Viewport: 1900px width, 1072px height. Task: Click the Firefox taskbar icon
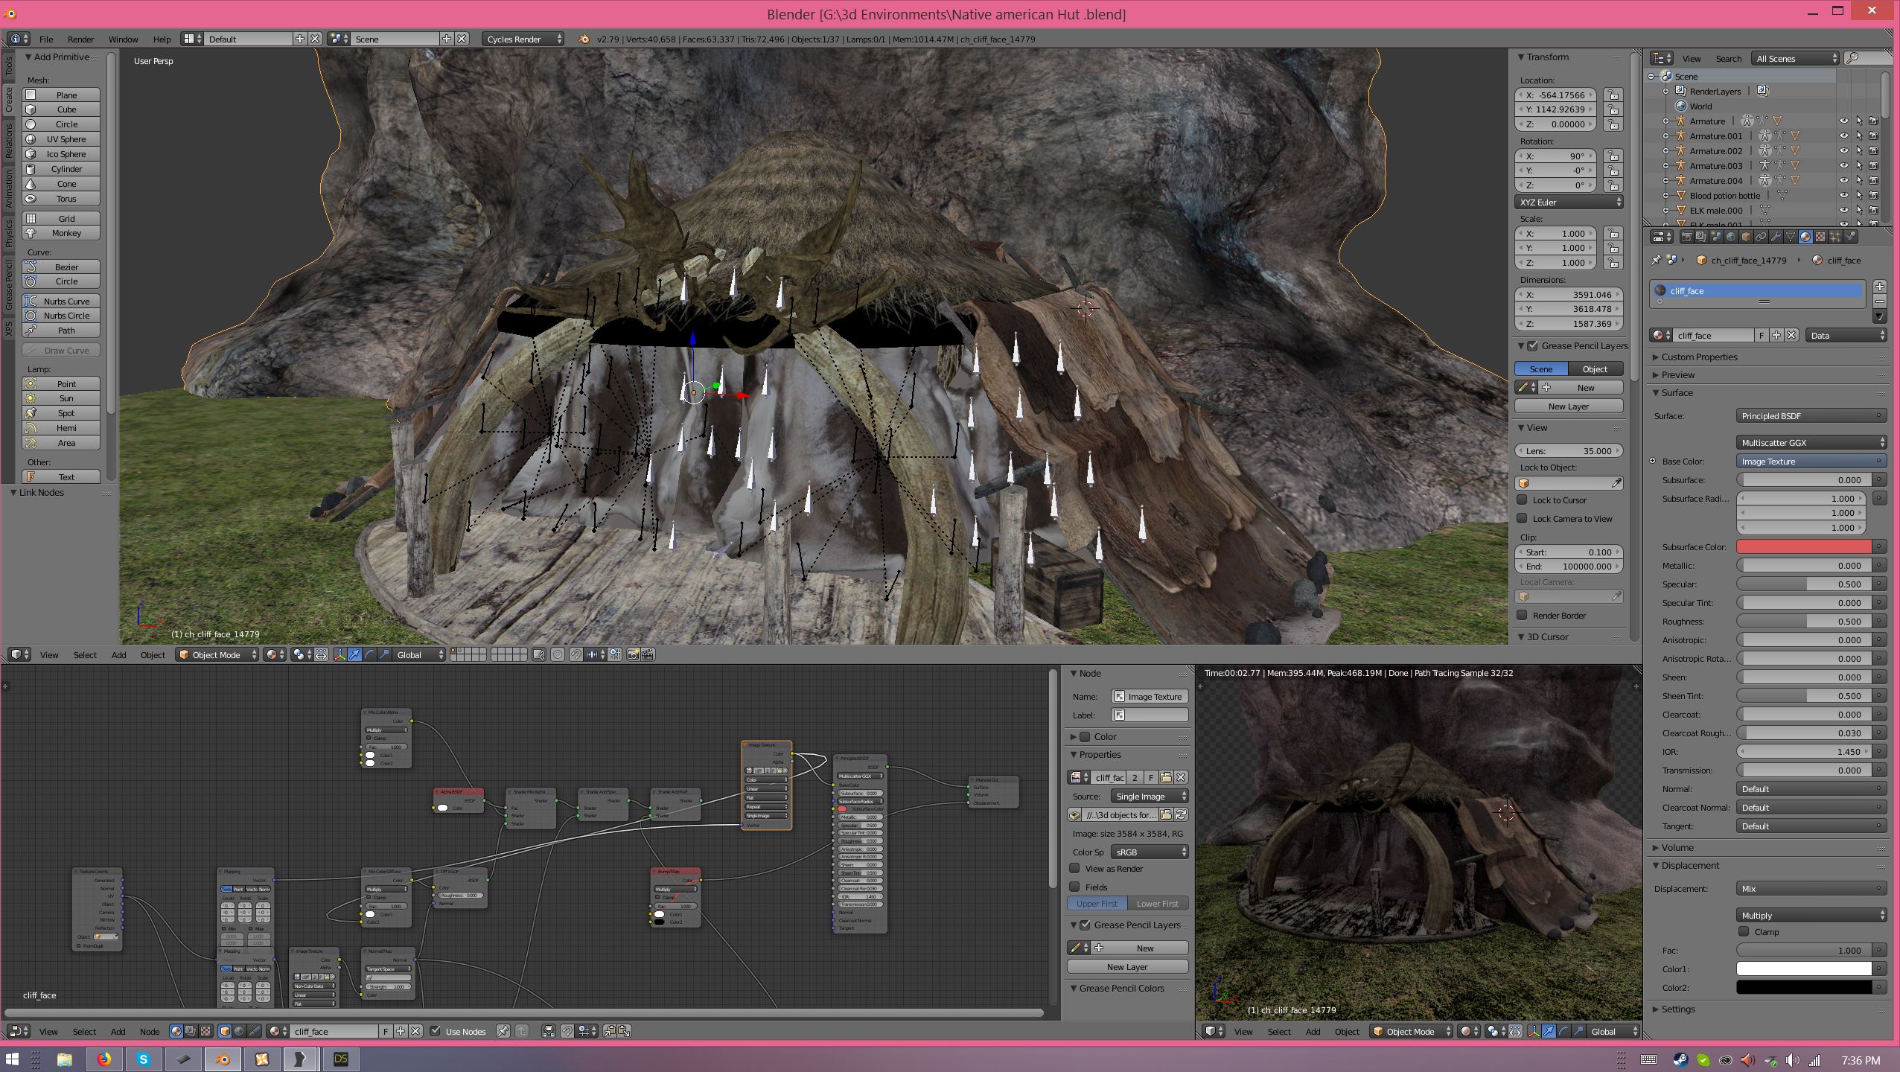pos(103,1059)
